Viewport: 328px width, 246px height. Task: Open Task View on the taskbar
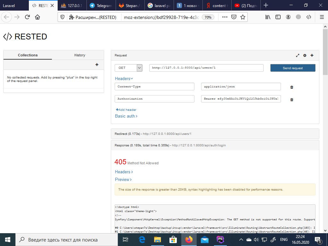pyautogui.click(x=125, y=240)
